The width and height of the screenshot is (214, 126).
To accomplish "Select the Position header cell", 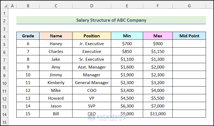I will [92, 36].
